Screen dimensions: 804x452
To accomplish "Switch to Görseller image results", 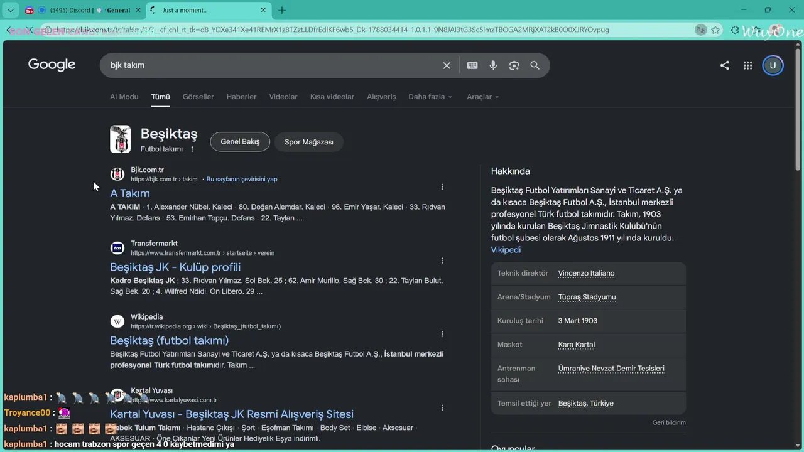I will (x=198, y=97).
